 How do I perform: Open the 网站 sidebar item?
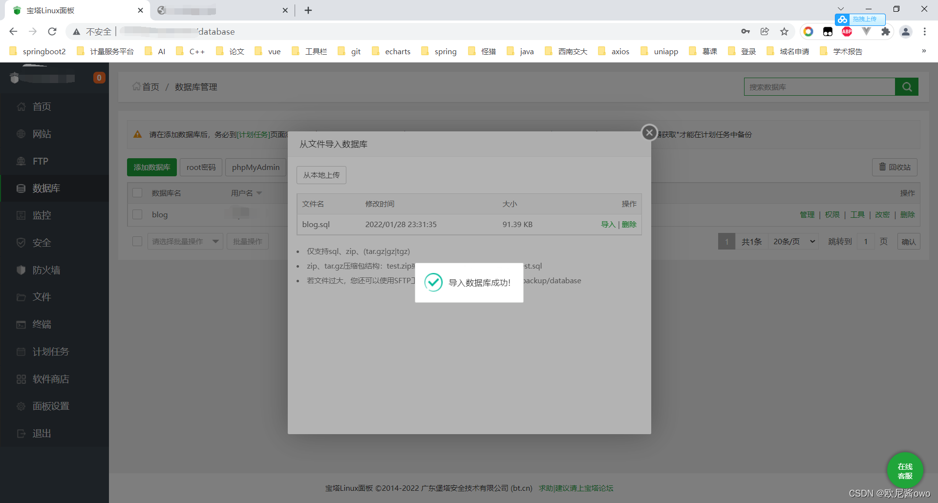54,134
